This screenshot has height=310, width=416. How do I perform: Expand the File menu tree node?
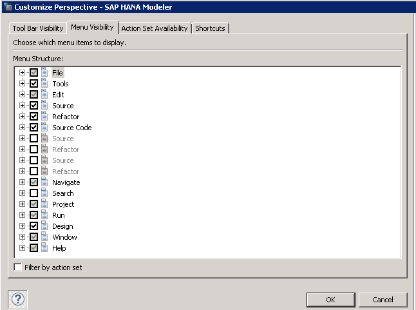point(23,73)
